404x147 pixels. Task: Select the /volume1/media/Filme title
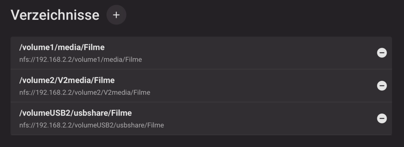(x=62, y=47)
